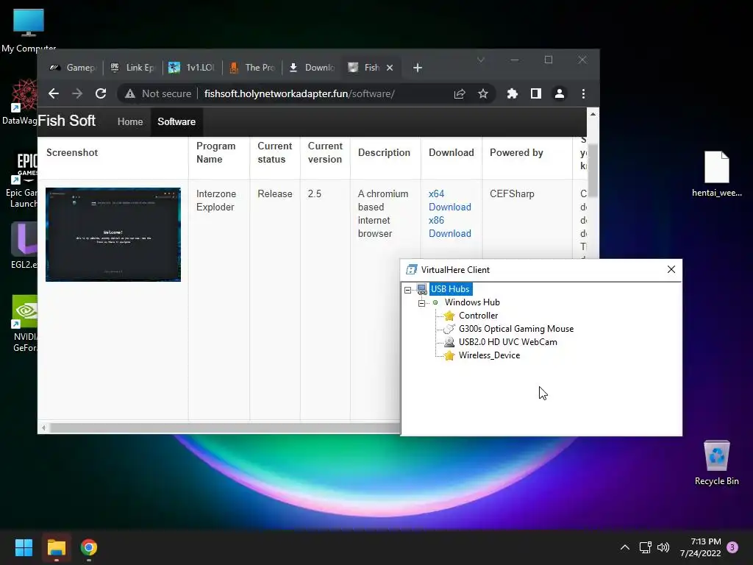Viewport: 753px width, 565px height.
Task: Click the Fish Soft site logo text
Action: click(67, 121)
